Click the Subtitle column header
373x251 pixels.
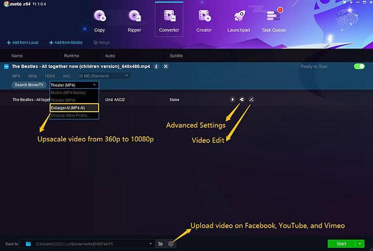pyautogui.click(x=176, y=56)
